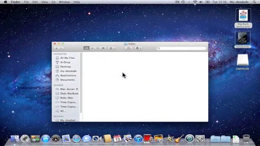Switch Finder to column view

click(97, 48)
